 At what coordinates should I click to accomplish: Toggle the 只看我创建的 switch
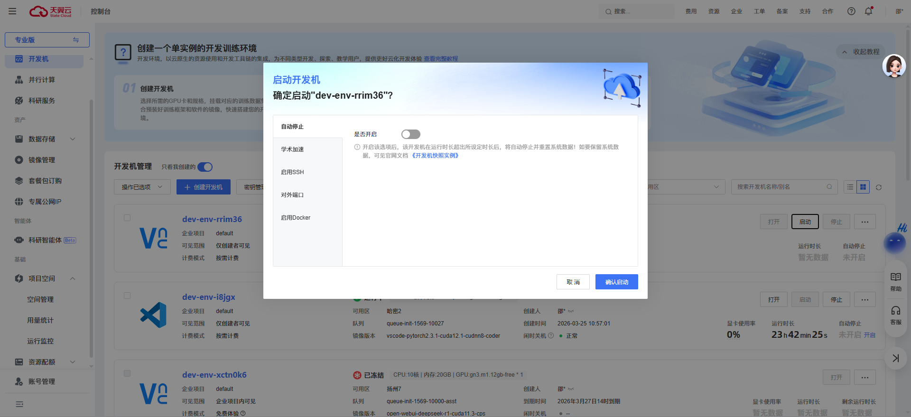click(x=205, y=167)
